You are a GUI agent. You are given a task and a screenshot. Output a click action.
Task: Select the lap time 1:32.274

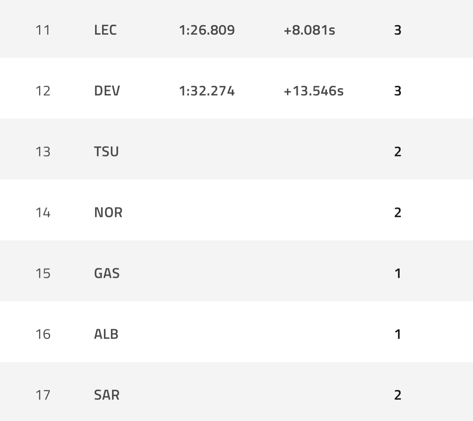click(207, 91)
